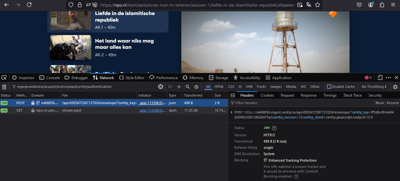Clear the filter URL text
Screen dimensions: 400x181
[160, 87]
